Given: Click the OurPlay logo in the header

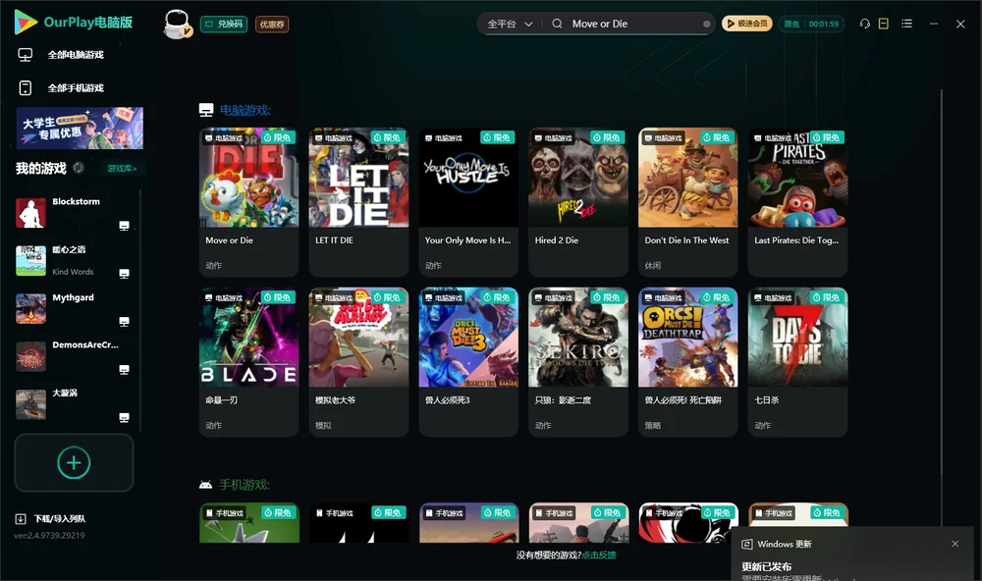Looking at the screenshot, I should click(74, 23).
